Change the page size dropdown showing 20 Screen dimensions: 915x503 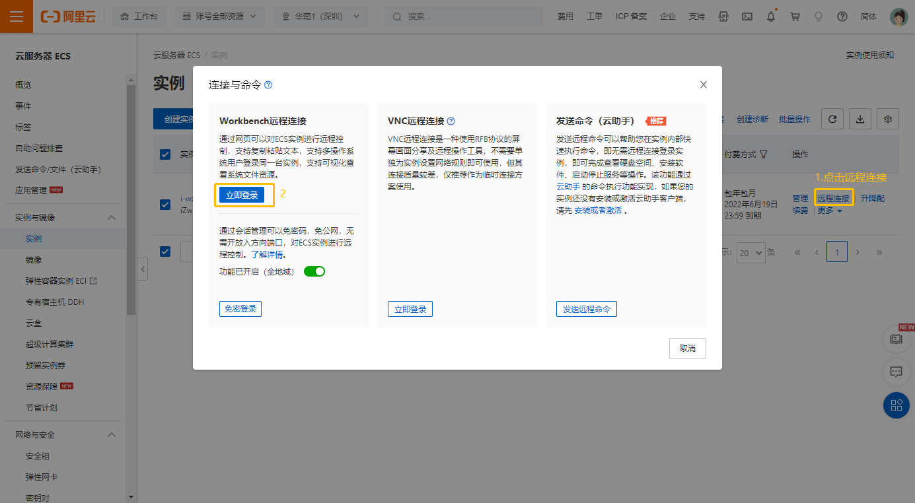(751, 252)
